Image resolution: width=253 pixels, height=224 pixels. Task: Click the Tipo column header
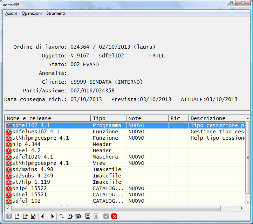(x=108, y=118)
